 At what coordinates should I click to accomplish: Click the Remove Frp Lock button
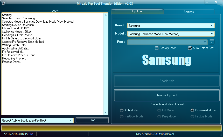point(167,95)
